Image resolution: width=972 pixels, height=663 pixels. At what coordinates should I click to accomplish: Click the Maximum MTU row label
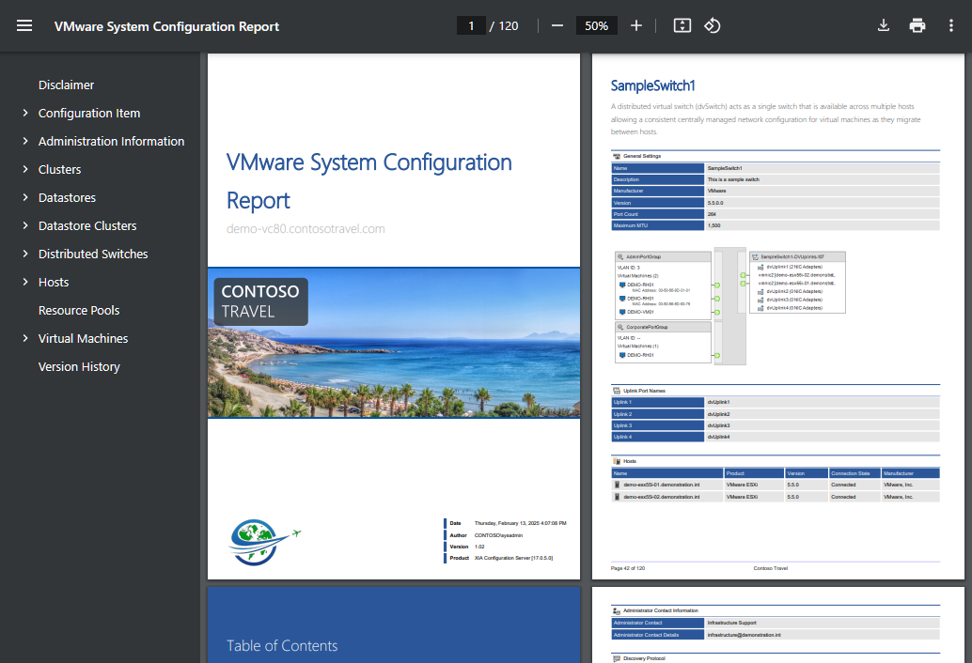658,225
